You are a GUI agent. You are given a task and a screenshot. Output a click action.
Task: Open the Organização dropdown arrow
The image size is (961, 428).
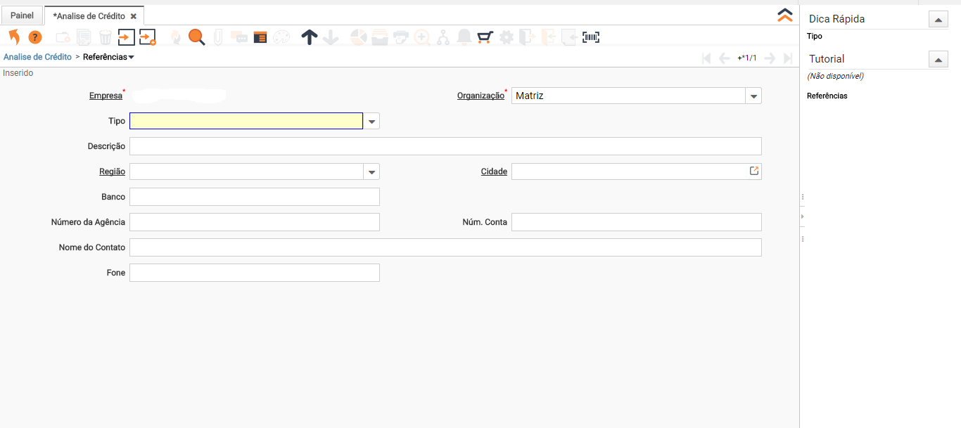pos(753,96)
